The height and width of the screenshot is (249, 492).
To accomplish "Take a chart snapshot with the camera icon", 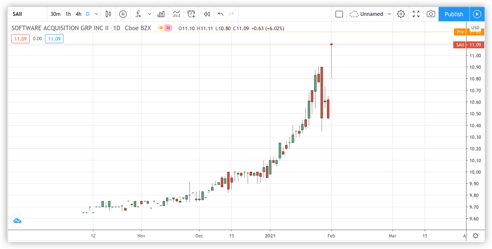I will pos(431,14).
